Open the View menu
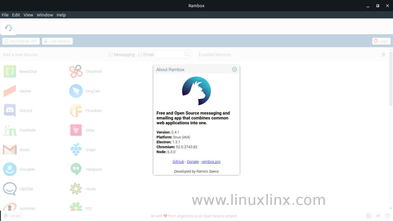This screenshot has width=393, height=221. pos(28,15)
